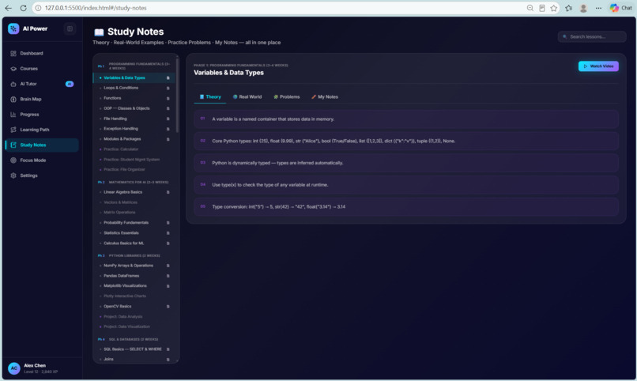Switch to Problems tab
This screenshot has width=637, height=381.
[286, 96]
